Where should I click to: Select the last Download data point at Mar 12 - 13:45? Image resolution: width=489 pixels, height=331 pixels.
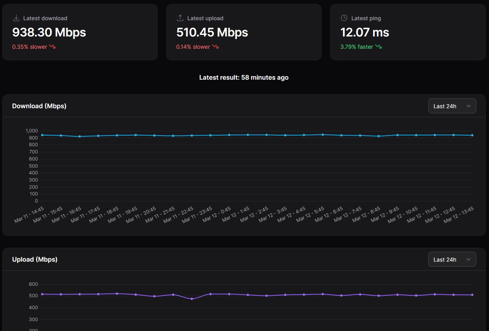(x=472, y=135)
